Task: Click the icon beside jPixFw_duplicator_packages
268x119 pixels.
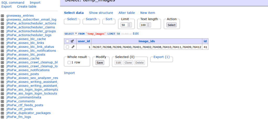Action: tap(2, 113)
